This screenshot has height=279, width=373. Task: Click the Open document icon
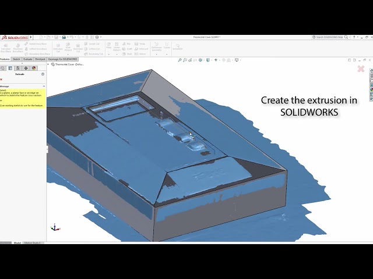point(48,37)
